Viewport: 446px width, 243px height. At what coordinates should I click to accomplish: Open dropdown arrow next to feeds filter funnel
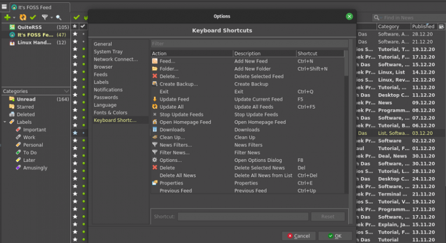point(52,18)
